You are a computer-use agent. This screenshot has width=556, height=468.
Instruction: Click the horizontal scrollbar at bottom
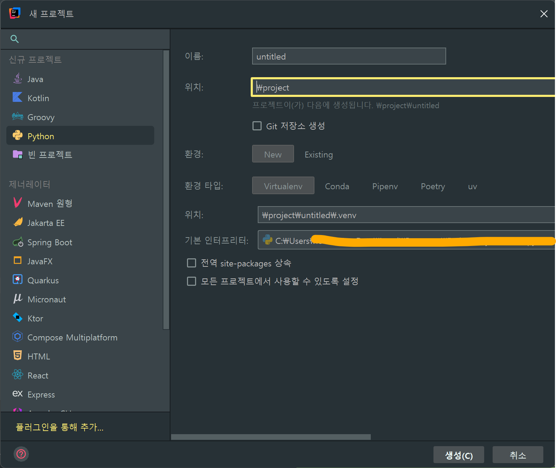[x=271, y=437]
